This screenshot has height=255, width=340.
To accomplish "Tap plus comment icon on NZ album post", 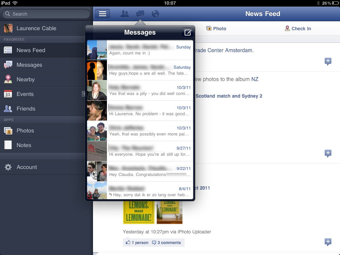I will (328, 153).
